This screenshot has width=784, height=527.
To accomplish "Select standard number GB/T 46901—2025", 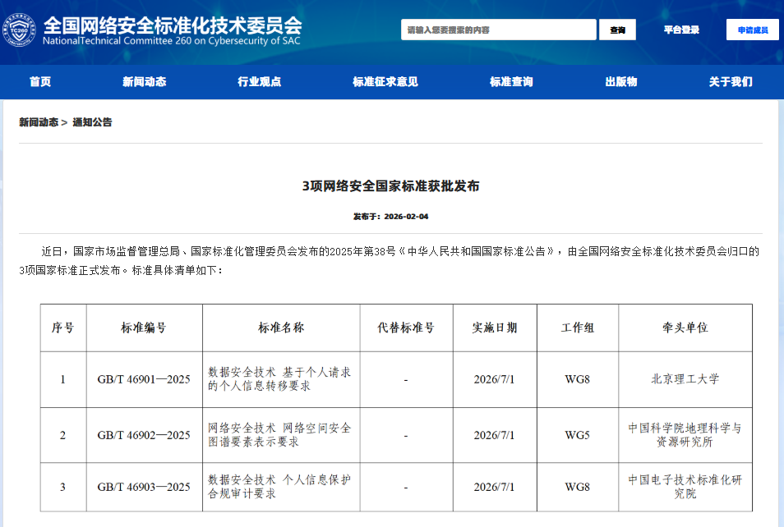I will click(145, 379).
